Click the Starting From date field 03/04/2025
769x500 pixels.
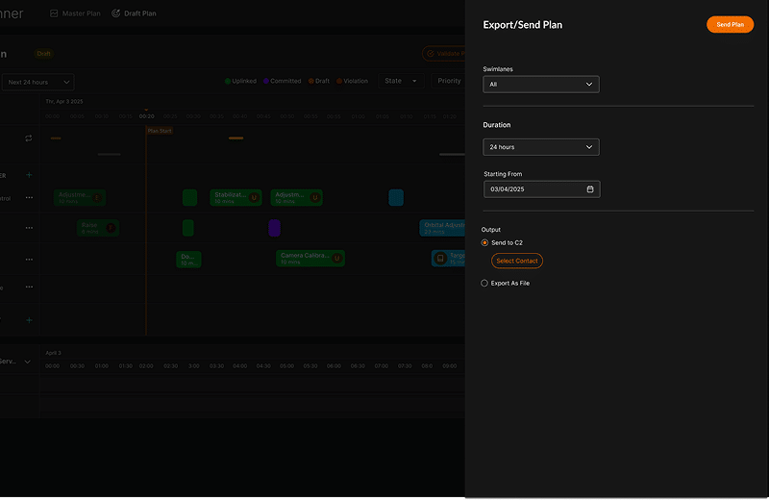coord(542,189)
